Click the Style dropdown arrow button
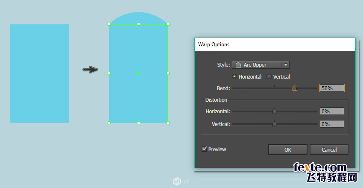The width and height of the screenshot is (363, 188). [x=286, y=65]
